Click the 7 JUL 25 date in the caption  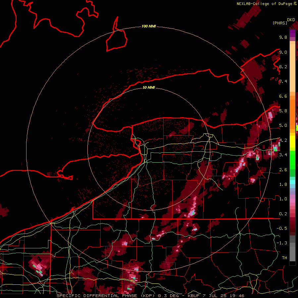point(215,296)
